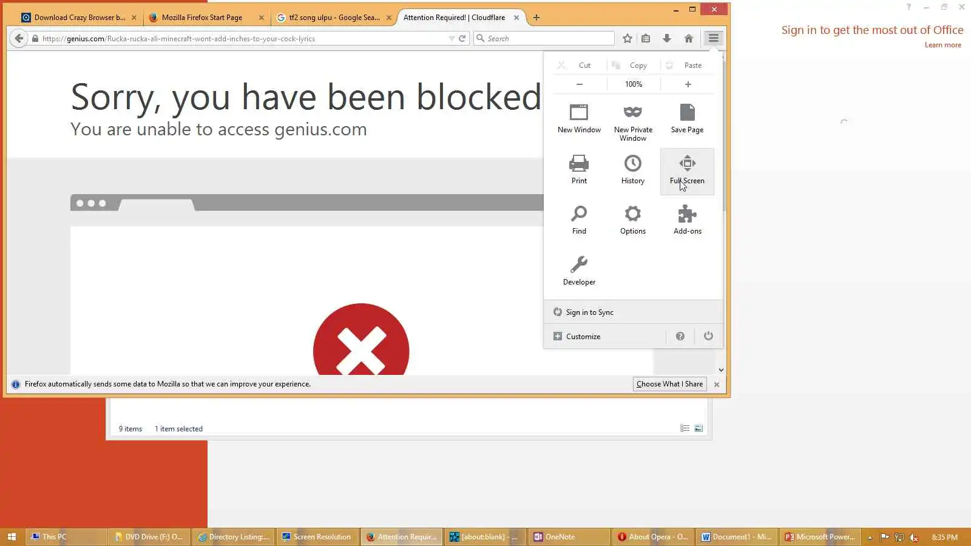Open the Downloads arrow
Screen dimensions: 971x546
666,38
